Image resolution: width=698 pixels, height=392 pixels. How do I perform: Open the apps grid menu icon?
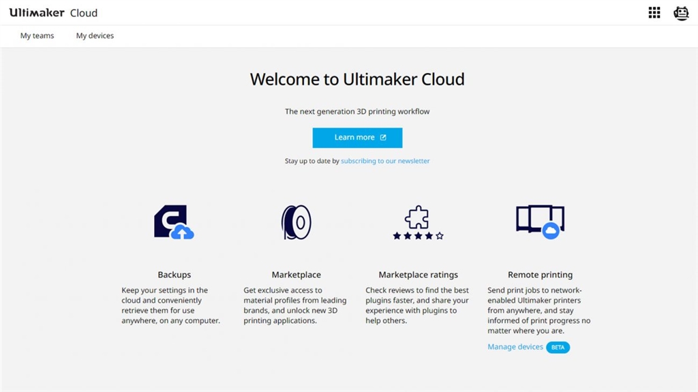[654, 12]
